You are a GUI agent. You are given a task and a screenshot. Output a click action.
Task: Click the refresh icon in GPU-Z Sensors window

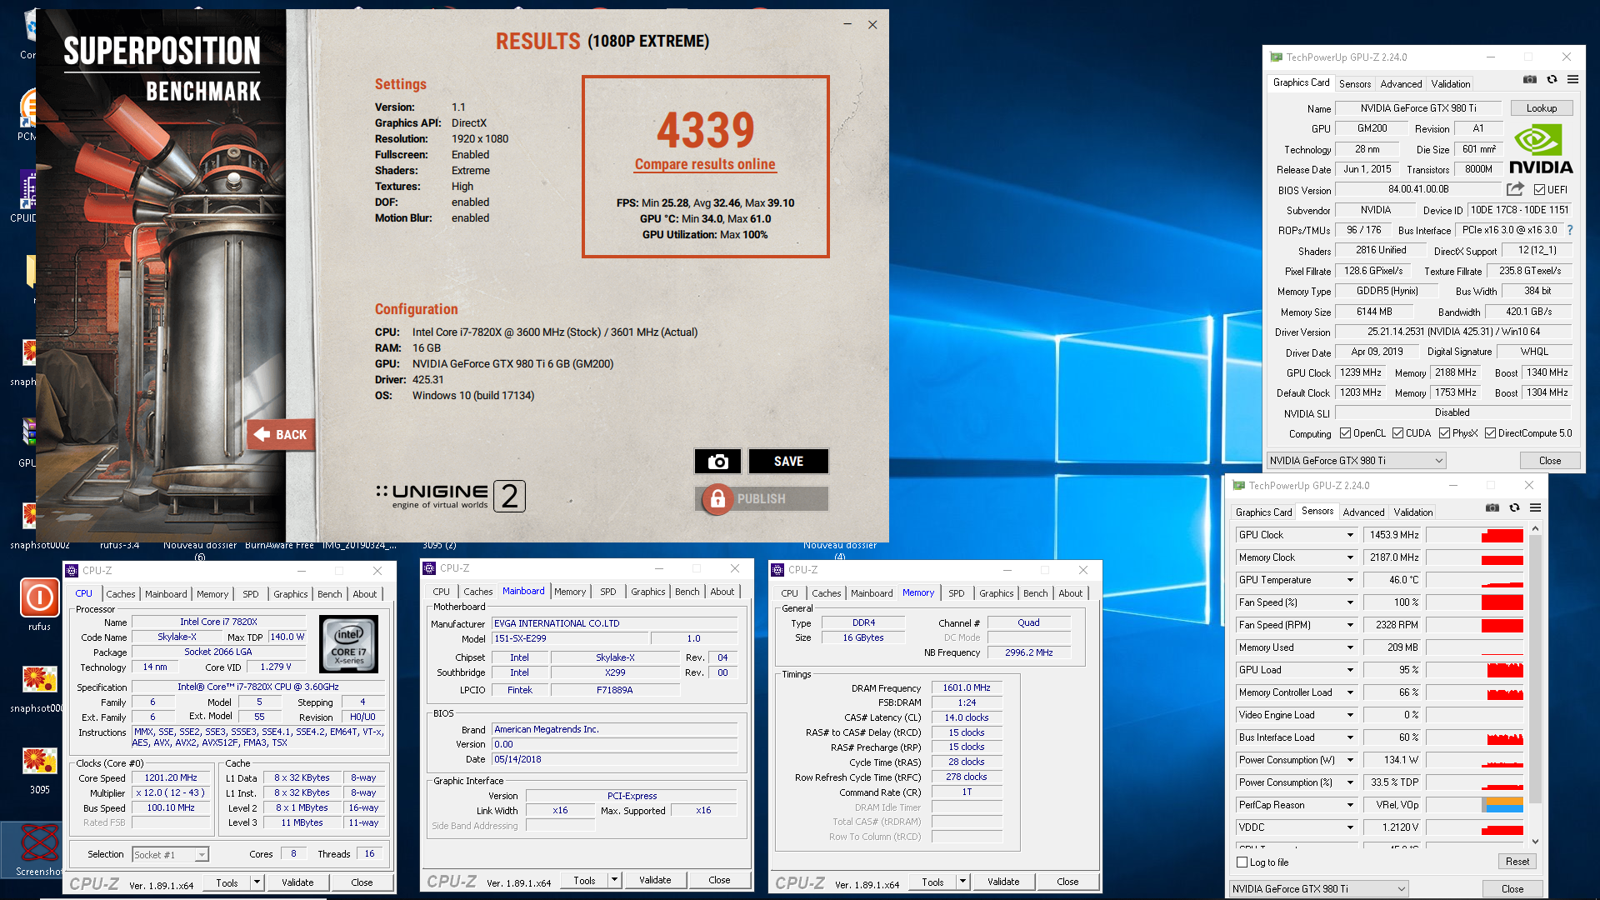pyautogui.click(x=1514, y=508)
